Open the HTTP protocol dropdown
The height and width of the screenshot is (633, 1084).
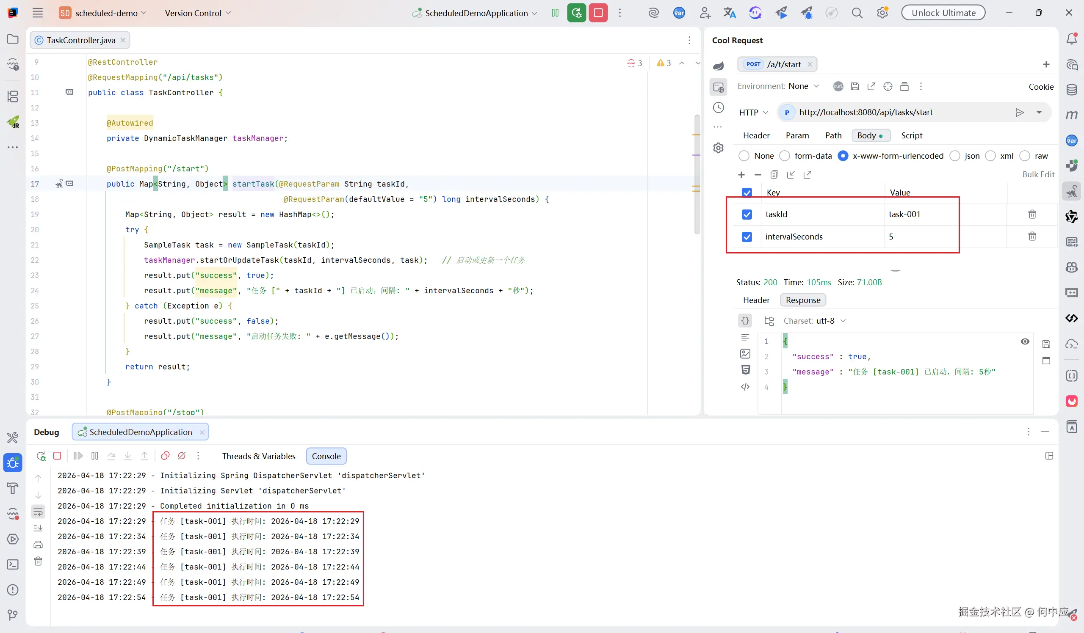pyautogui.click(x=753, y=113)
